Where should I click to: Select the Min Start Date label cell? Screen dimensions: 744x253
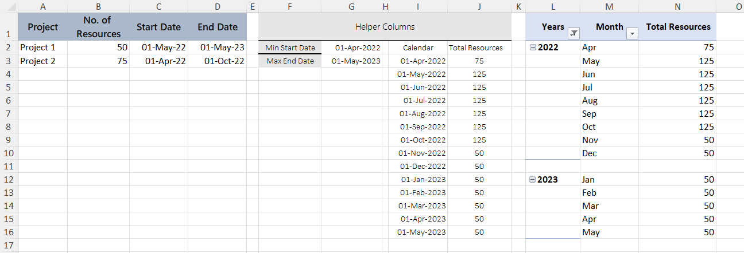(x=290, y=48)
